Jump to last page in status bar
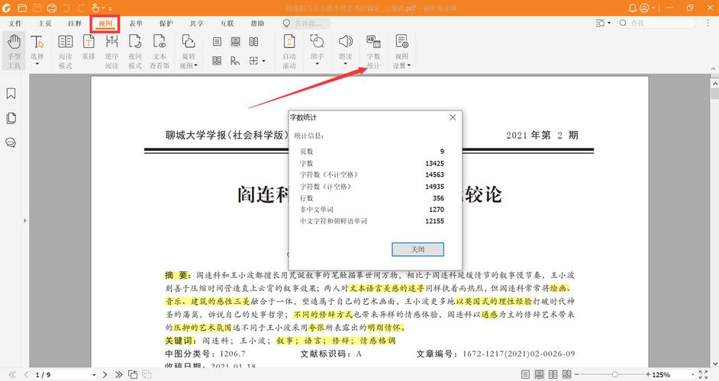Image resolution: width=719 pixels, height=381 pixels. tap(119, 375)
